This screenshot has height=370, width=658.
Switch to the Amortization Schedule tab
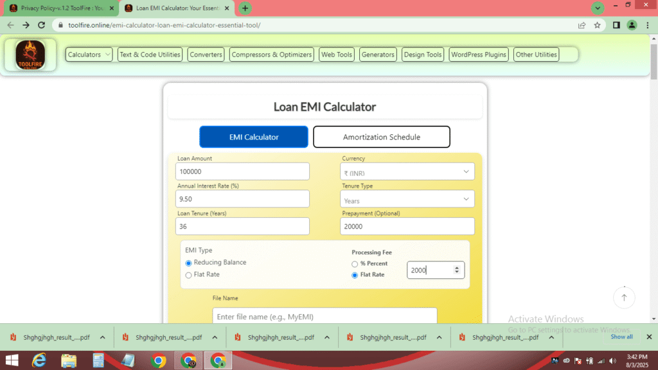coord(381,137)
